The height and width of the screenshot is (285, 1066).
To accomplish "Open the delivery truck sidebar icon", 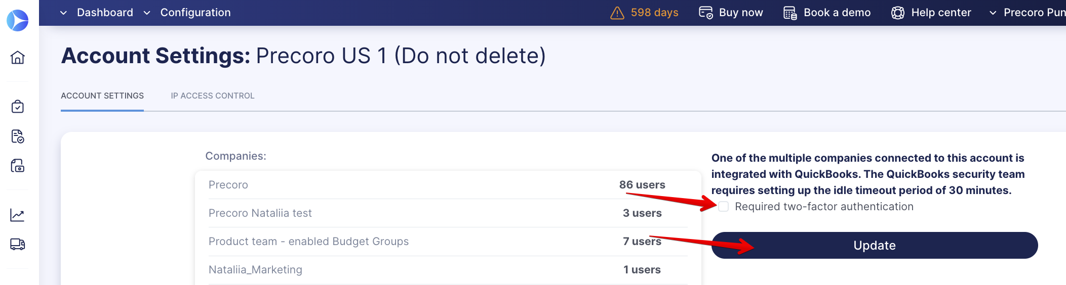I will pyautogui.click(x=18, y=245).
